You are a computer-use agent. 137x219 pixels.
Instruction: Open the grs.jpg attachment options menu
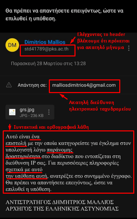49,112
